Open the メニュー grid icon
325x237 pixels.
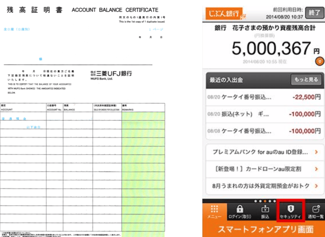coord(215,212)
